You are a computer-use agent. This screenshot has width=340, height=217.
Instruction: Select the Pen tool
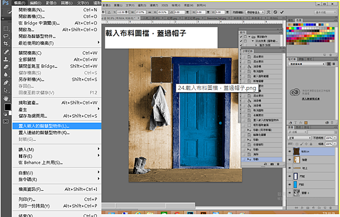[x=6, y=82]
